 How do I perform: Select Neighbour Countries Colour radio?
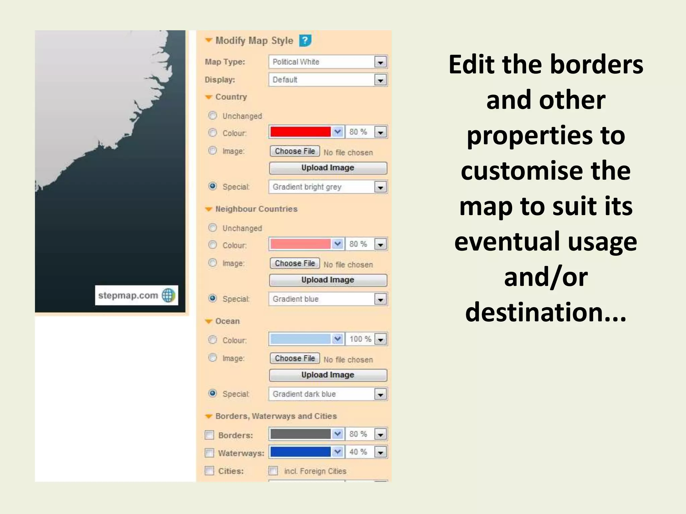coord(212,245)
